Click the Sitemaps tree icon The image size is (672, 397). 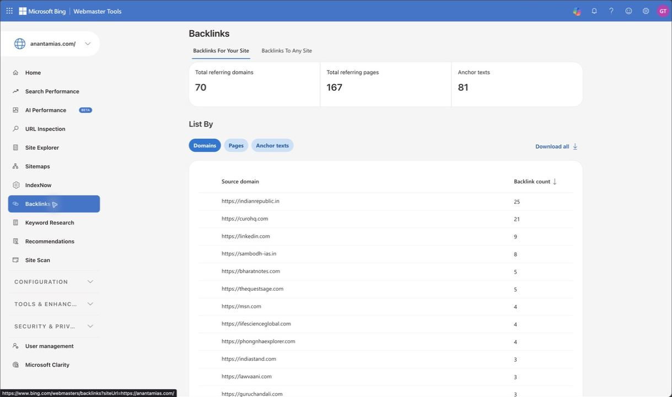pyautogui.click(x=15, y=166)
